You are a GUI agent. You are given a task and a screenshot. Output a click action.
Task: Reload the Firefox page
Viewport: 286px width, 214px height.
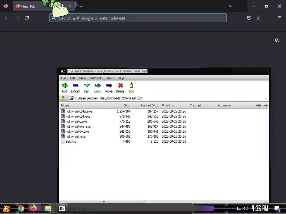pyautogui.click(x=27, y=18)
